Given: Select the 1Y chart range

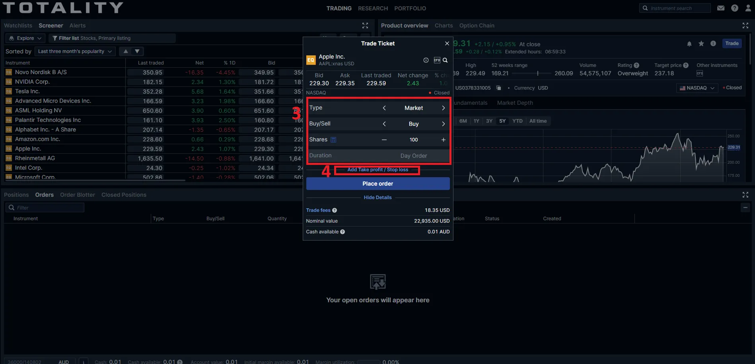Looking at the screenshot, I should [476, 121].
